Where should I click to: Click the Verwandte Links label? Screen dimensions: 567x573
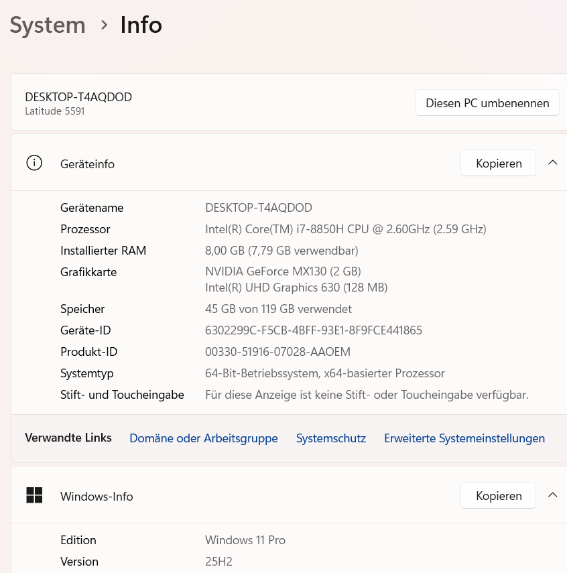point(68,438)
